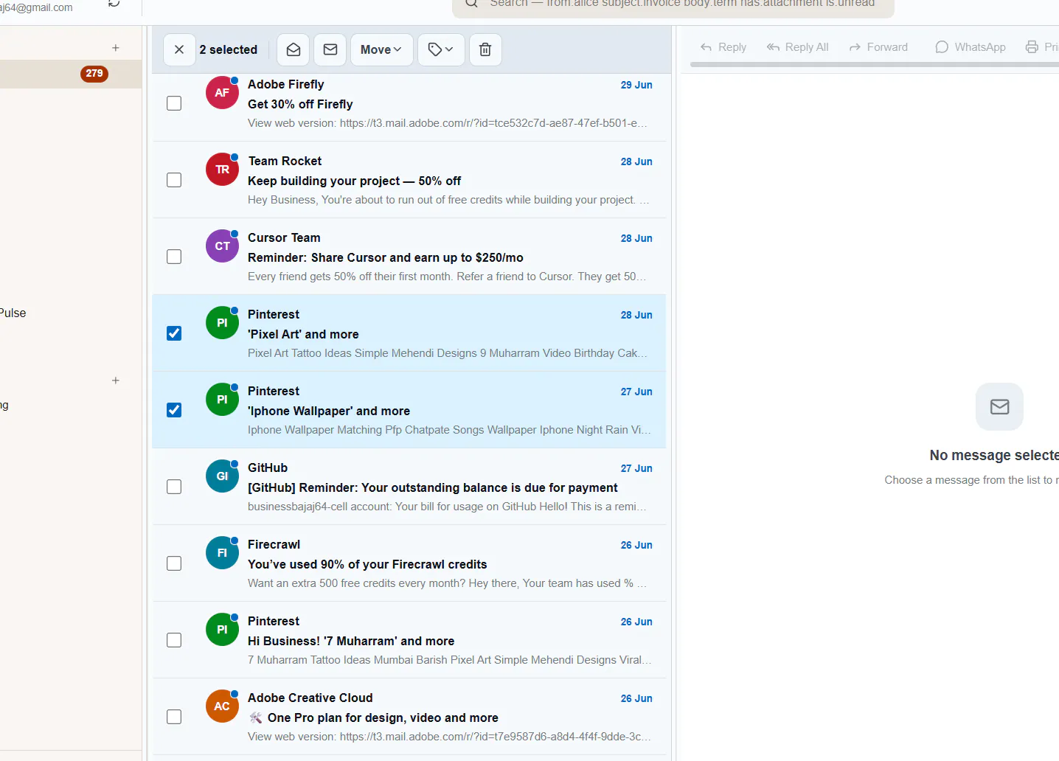Image resolution: width=1059 pixels, height=761 pixels.
Task: Clear the selection with the X button
Action: pos(179,49)
